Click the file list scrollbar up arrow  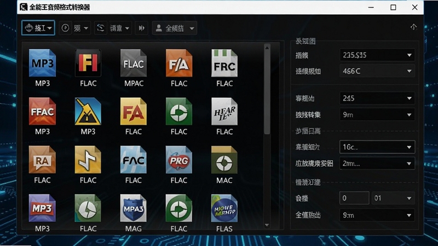point(267,48)
